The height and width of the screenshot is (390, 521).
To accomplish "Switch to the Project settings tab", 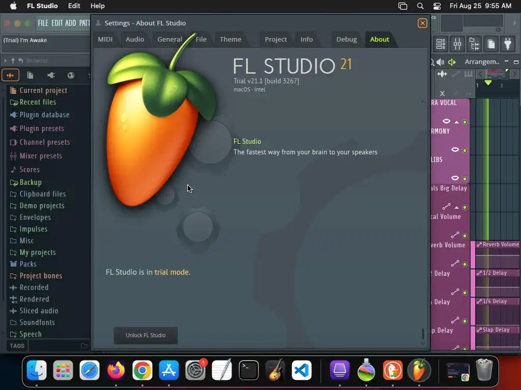I will [x=276, y=40].
